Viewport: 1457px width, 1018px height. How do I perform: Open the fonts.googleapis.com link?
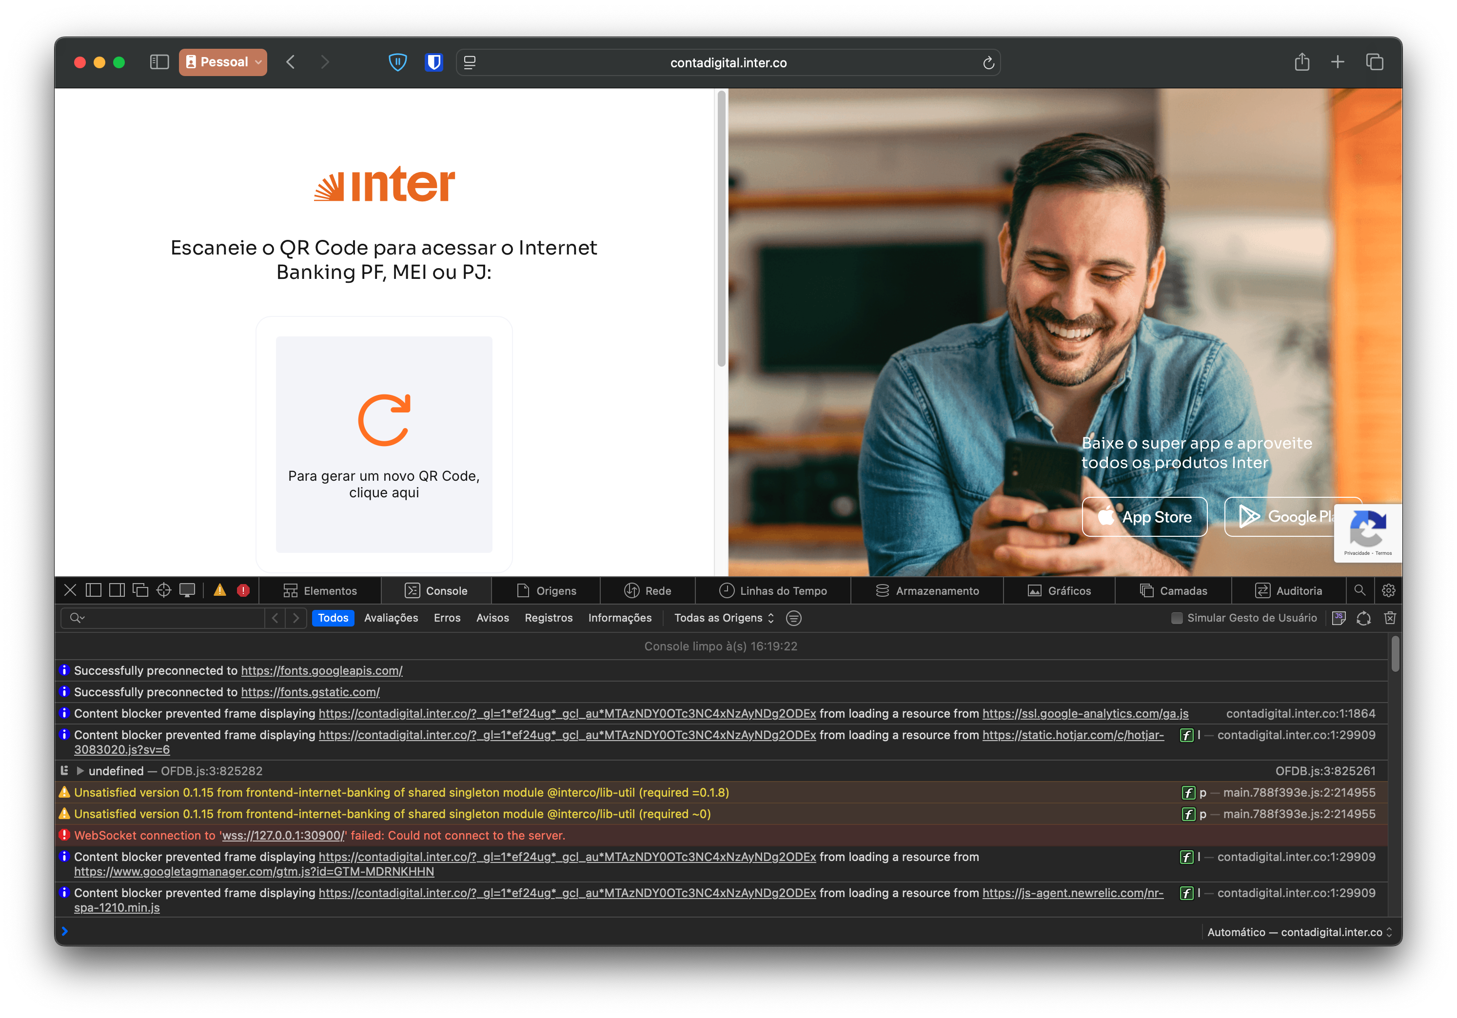coord(321,670)
